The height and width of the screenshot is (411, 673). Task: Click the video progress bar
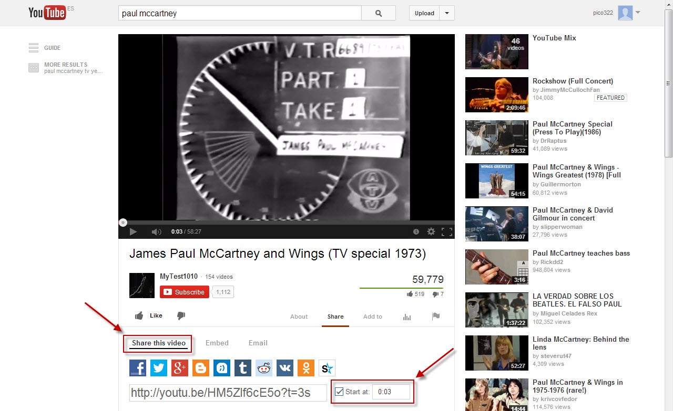(x=287, y=223)
